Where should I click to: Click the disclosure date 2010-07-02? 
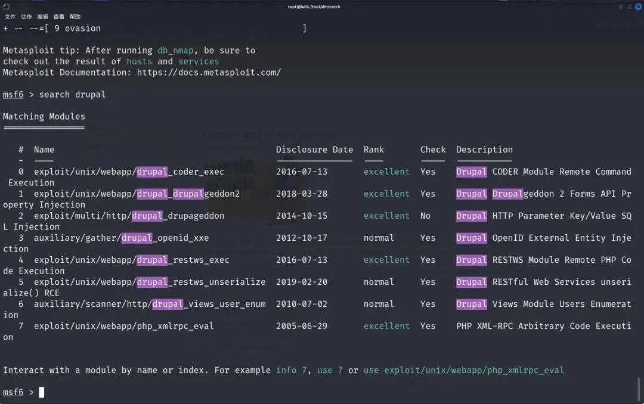pyautogui.click(x=302, y=304)
